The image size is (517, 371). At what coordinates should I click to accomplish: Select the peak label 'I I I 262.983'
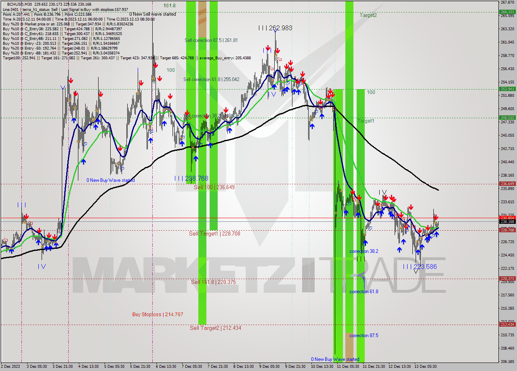tap(275, 28)
